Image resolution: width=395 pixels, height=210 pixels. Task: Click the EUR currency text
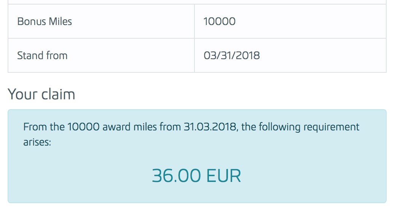(x=224, y=176)
